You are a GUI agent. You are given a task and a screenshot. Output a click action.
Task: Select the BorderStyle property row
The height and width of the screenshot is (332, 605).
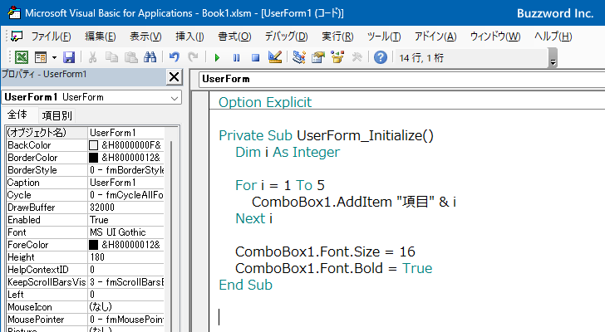86,170
